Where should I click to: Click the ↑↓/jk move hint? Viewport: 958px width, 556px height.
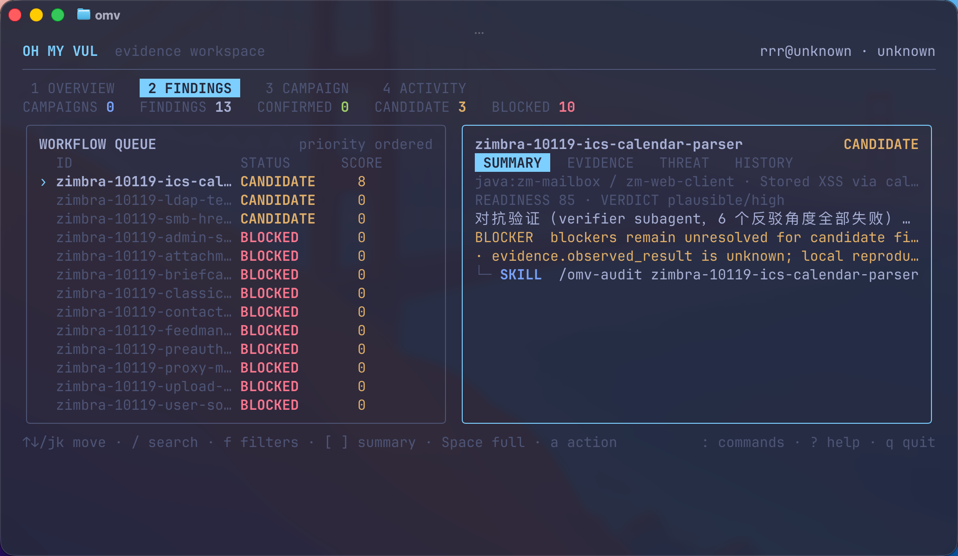pyautogui.click(x=64, y=442)
